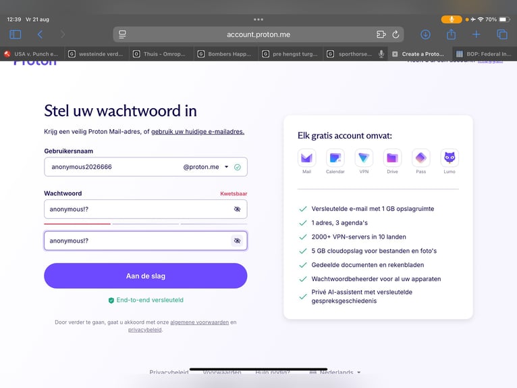Tap the Share icon
Viewport: 517px width, 388px height.
[x=451, y=34]
